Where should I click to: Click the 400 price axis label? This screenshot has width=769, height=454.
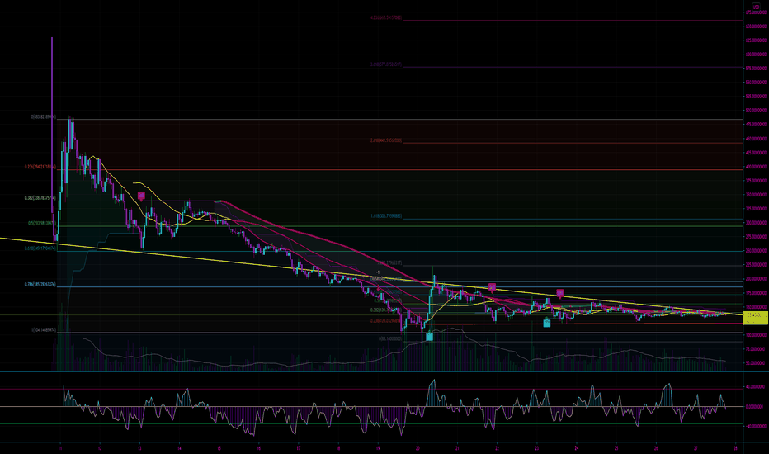(756, 167)
